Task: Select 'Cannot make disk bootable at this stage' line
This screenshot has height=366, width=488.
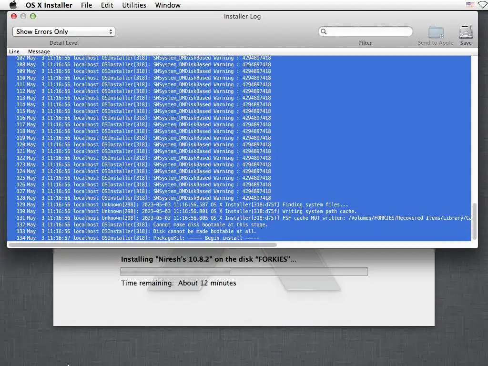Action: [x=239, y=225]
